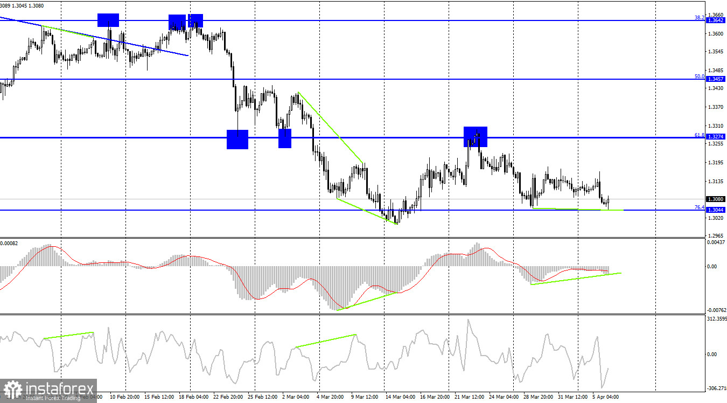Click the 50.0 Fibonacci level label
The height and width of the screenshot is (403, 727).
pyautogui.click(x=700, y=77)
